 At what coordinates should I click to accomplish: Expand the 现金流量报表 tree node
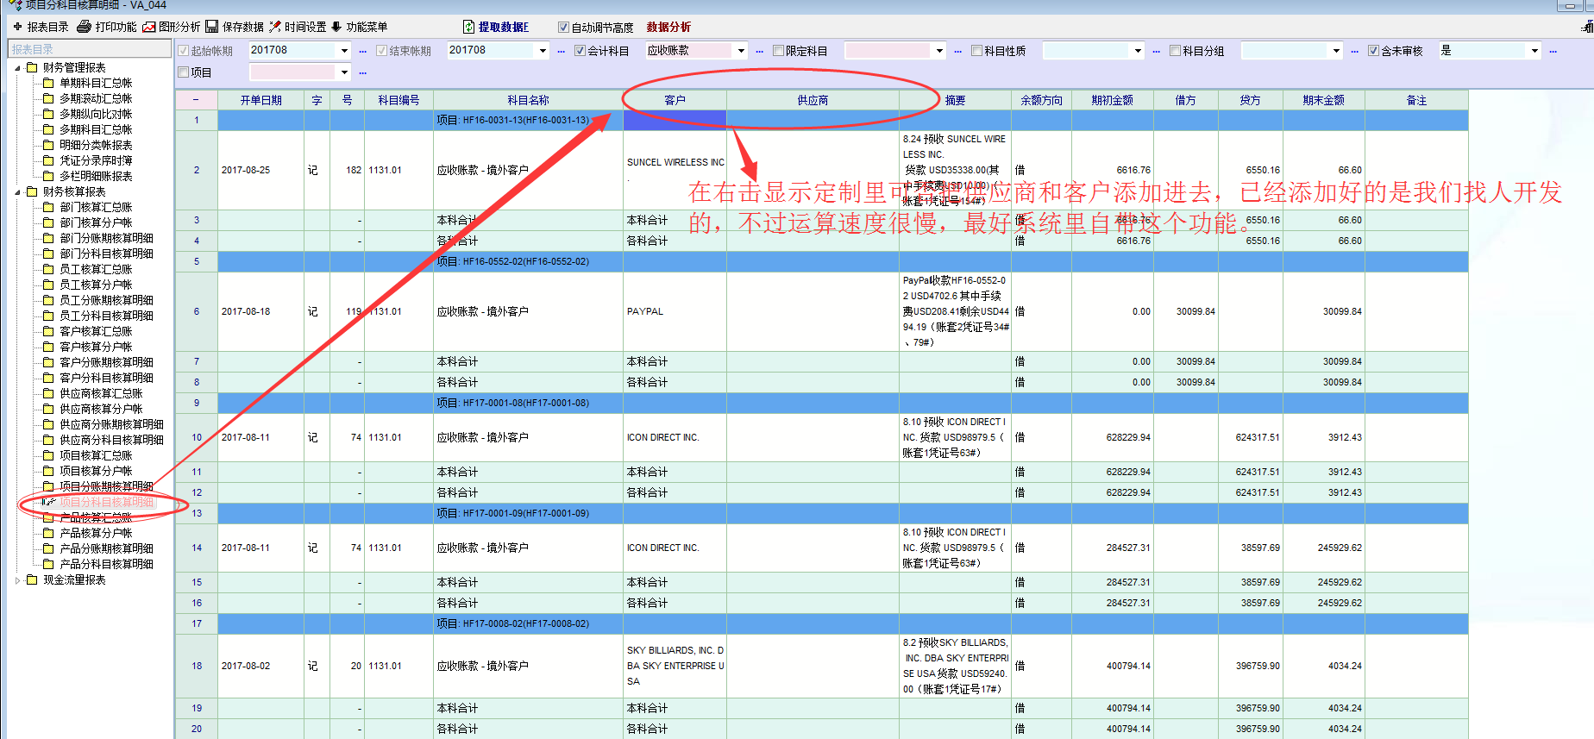pos(17,580)
